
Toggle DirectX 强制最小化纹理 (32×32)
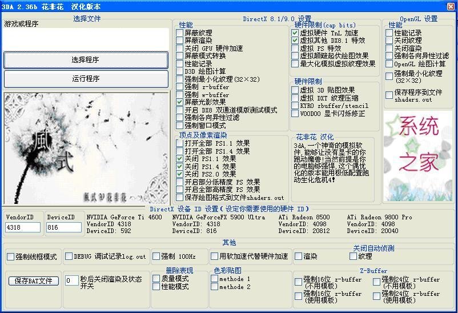pos(180,79)
